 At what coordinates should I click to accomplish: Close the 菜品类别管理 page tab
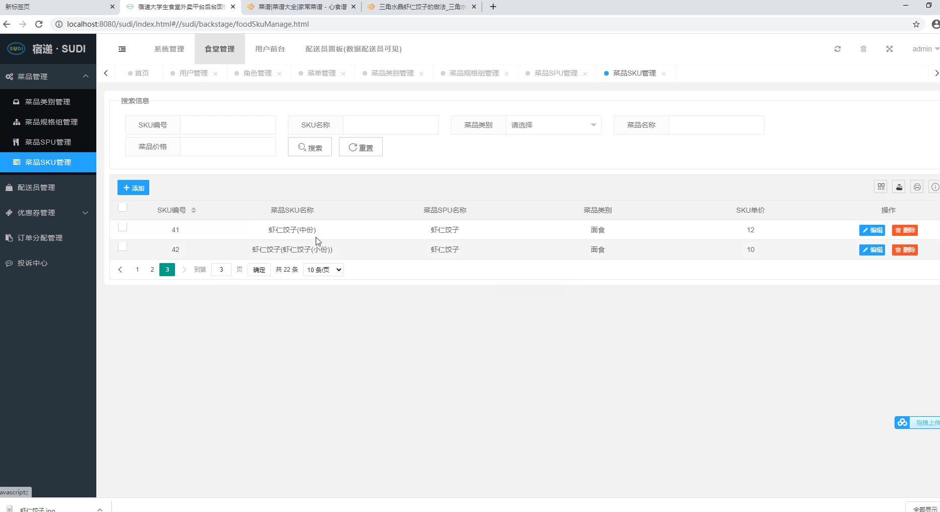click(x=421, y=74)
